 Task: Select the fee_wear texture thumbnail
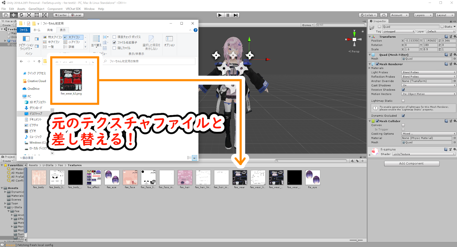[240, 178]
